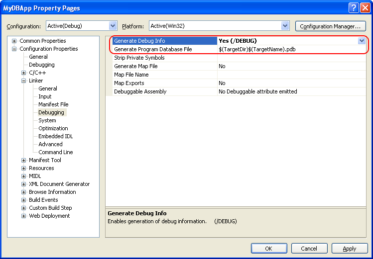373x259 pixels.
Task: Expand the Manifest Tool node
Action: (23, 160)
